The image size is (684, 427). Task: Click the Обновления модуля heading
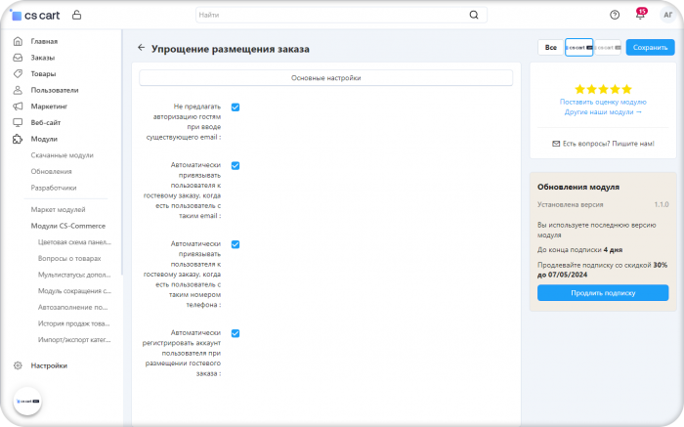pyautogui.click(x=578, y=187)
